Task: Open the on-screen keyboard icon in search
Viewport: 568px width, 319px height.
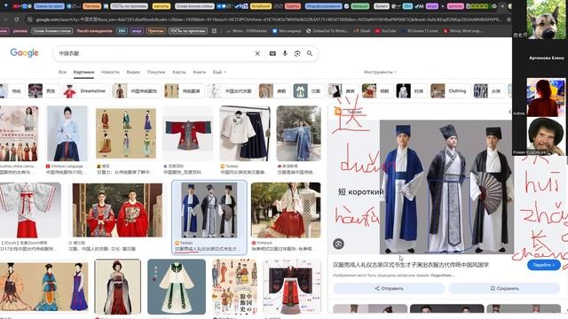Action: [x=272, y=53]
